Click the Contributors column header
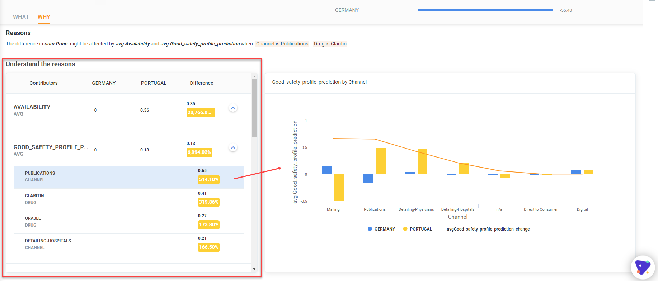The image size is (658, 281). [43, 83]
